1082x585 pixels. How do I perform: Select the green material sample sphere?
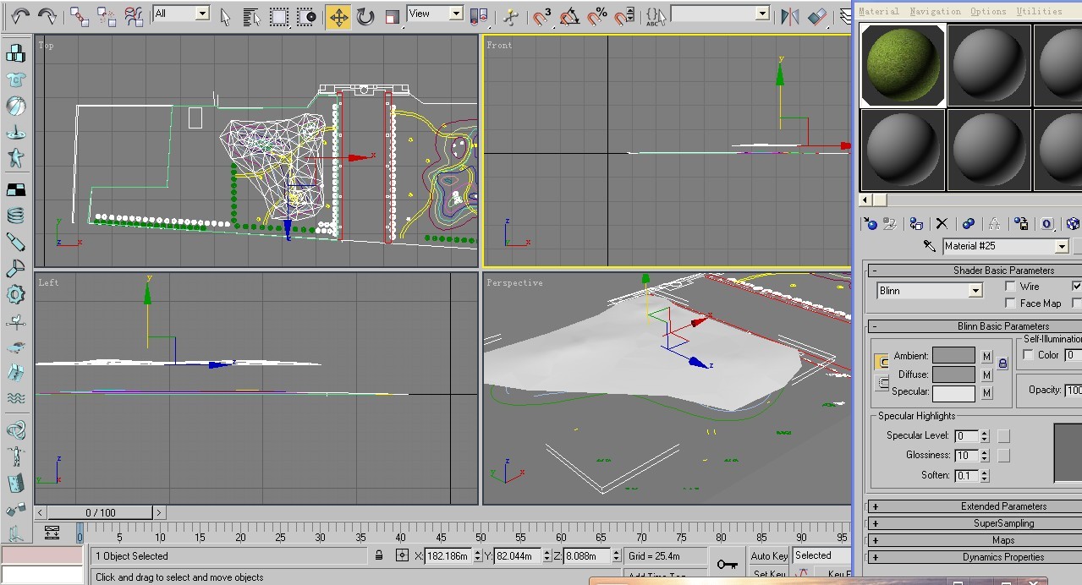[x=902, y=63]
